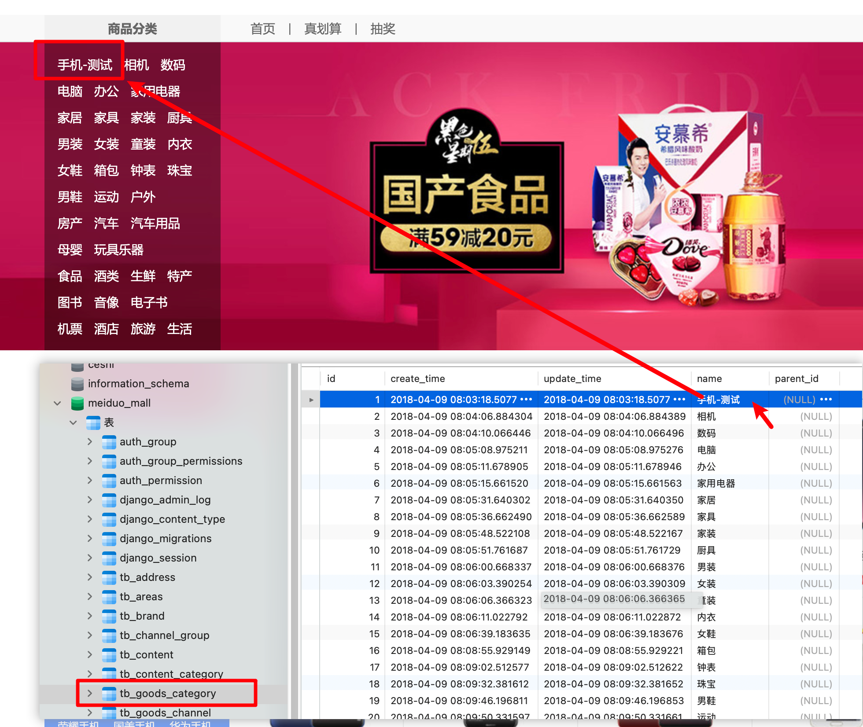
Task: Click ellipsis button in parent_id cell of row 1
Action: click(826, 400)
